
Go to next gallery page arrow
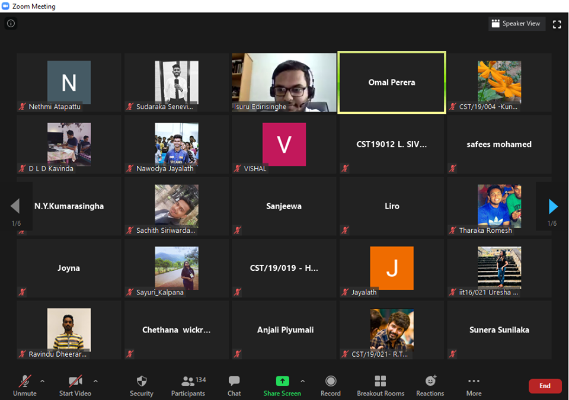click(552, 206)
